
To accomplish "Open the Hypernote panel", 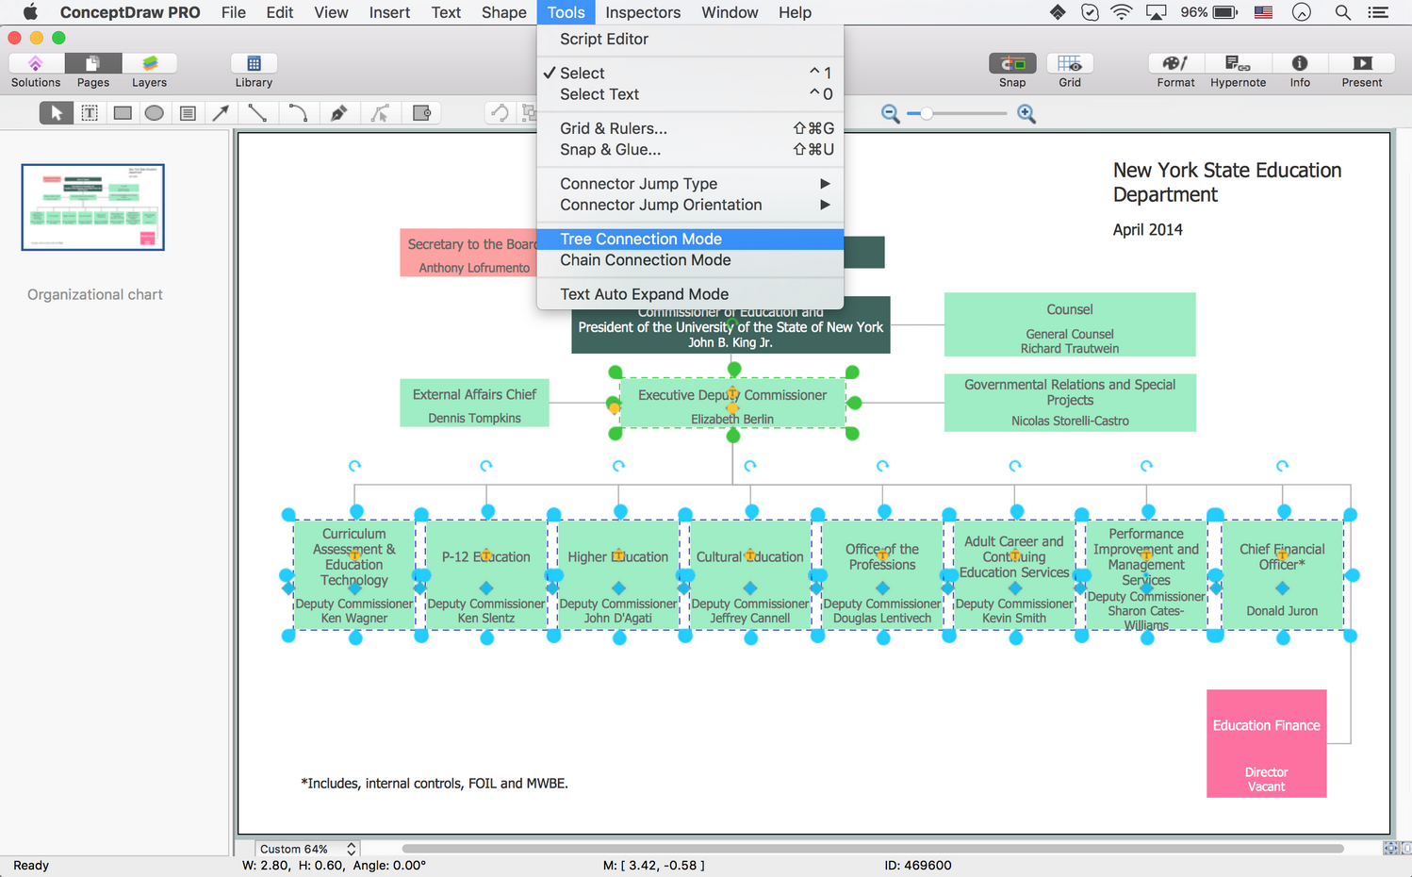I will point(1238,63).
